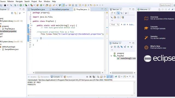Open the Overview link in Welcome view
Screen dimensions: 175x98
pyautogui.click(x=154, y=17)
